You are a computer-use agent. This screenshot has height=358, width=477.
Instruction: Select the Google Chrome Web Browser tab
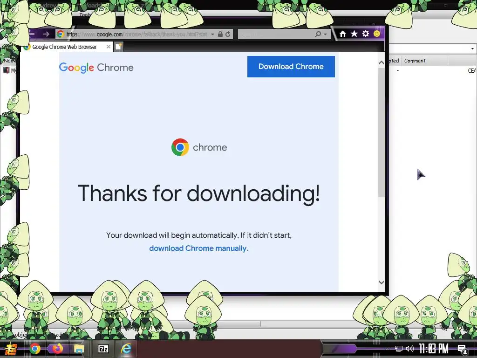(x=68, y=47)
